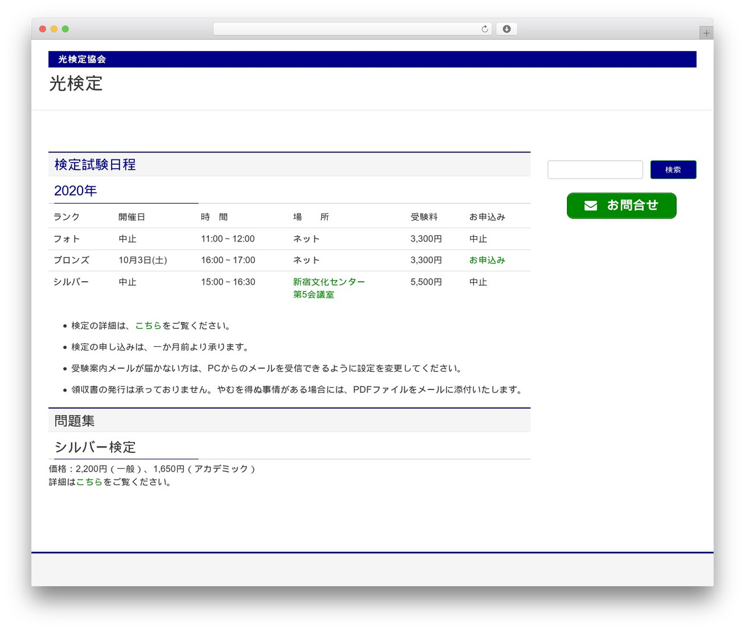Open the お問合せ contact button

coord(622,205)
